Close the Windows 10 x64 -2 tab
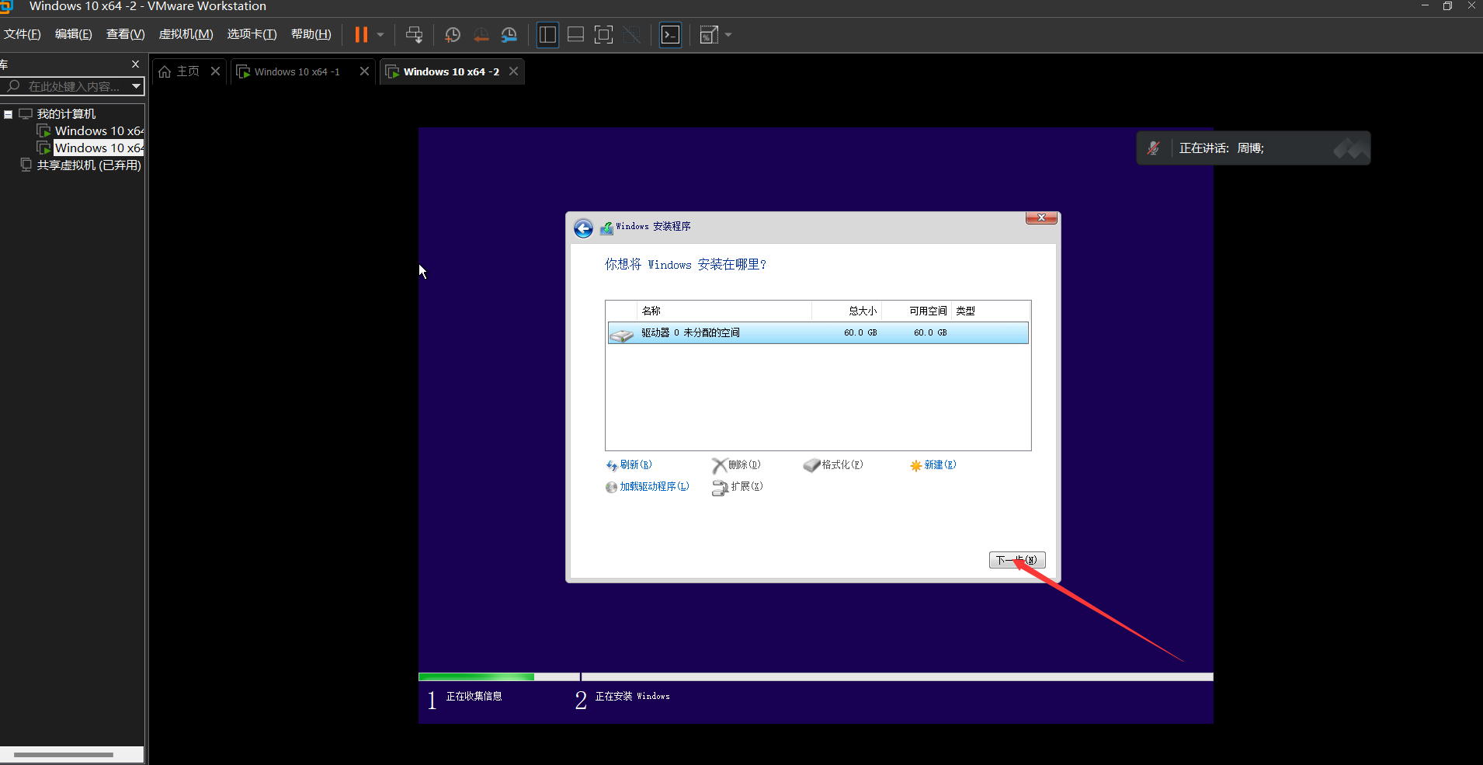1483x765 pixels. (513, 71)
